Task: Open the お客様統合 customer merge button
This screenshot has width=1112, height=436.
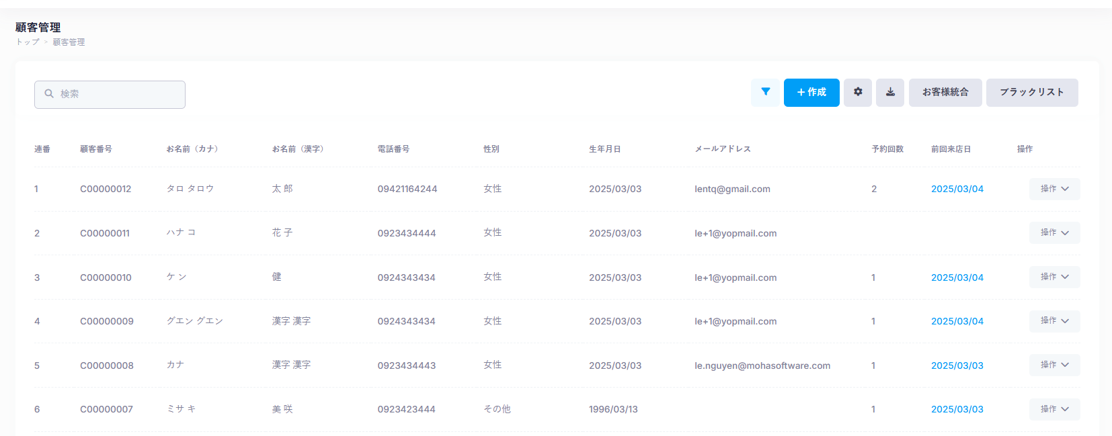Action: point(945,92)
